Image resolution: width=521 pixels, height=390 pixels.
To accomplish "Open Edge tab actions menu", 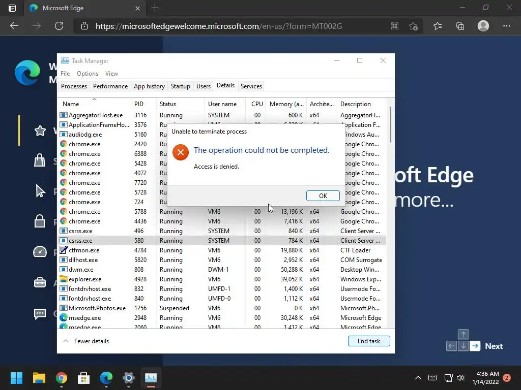I will tap(12, 8).
